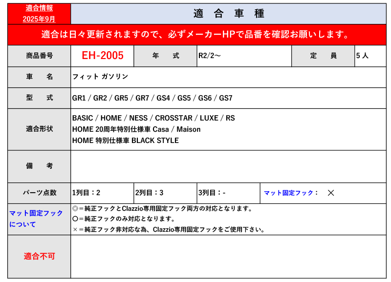Click the red maker HP warning banner

click(195, 35)
